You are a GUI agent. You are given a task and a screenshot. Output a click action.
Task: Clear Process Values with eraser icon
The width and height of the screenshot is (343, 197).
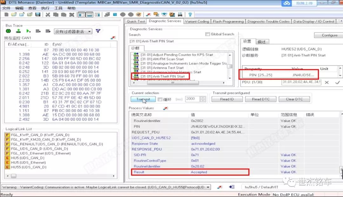tap(165, 108)
